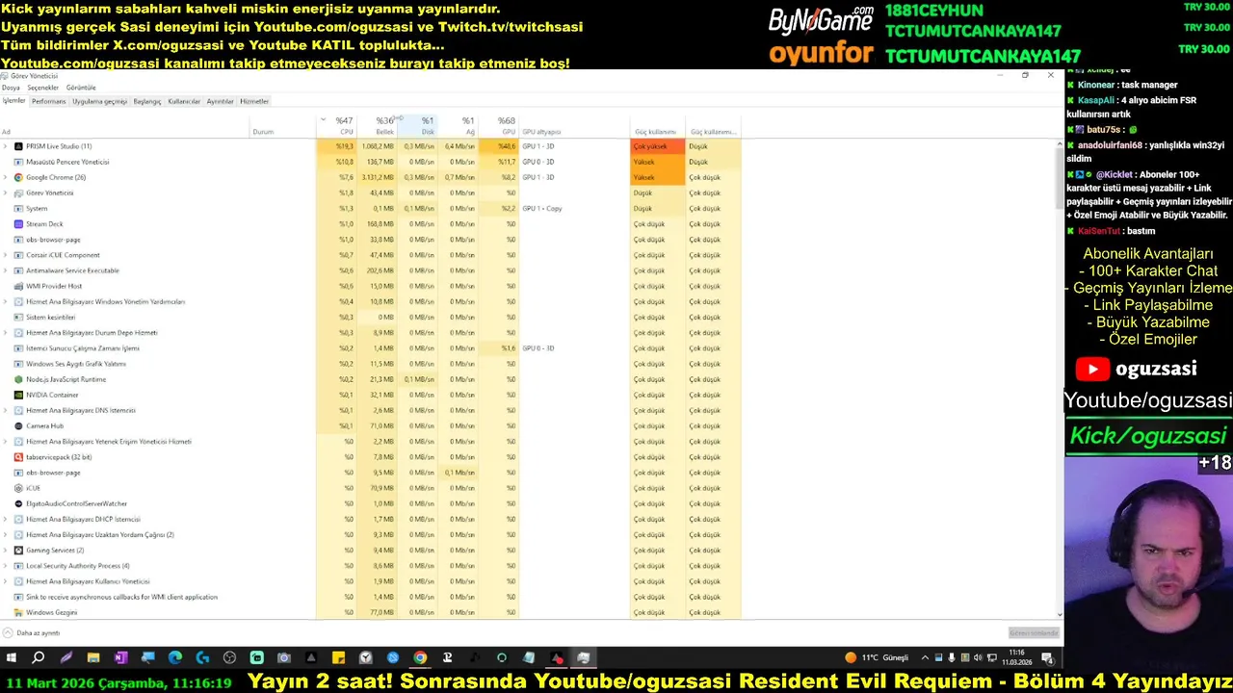Sort processes by Bellek column
Viewport: 1233px width, 693px height.
coord(378,126)
